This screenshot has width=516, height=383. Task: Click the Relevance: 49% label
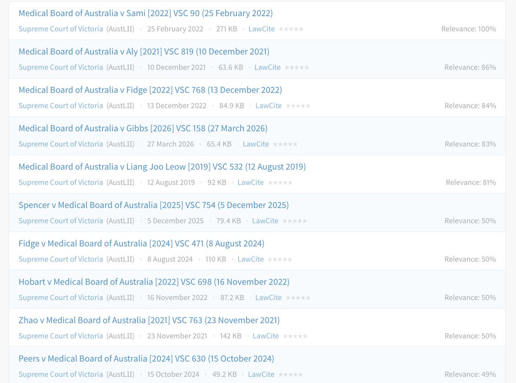point(470,374)
